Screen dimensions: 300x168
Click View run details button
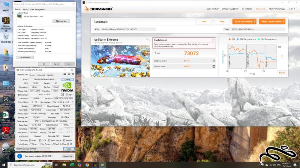tap(244, 22)
